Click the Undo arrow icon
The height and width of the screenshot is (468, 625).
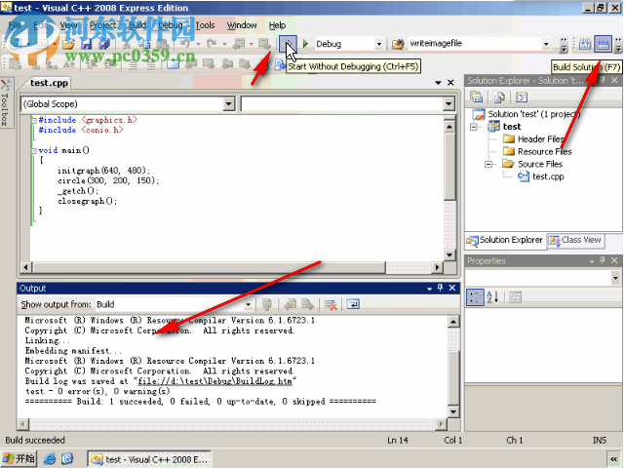pos(185,43)
